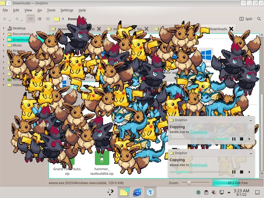Open the View menu

28,10
